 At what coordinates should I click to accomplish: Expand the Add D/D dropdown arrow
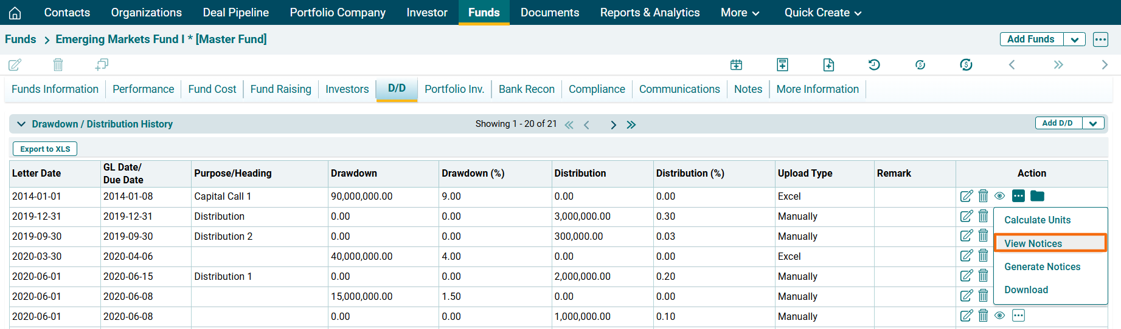coord(1092,123)
